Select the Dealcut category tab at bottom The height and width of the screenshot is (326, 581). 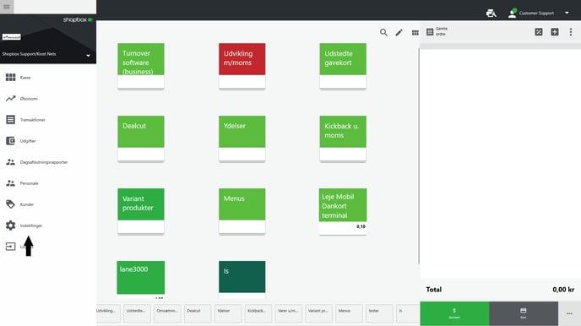point(198,313)
